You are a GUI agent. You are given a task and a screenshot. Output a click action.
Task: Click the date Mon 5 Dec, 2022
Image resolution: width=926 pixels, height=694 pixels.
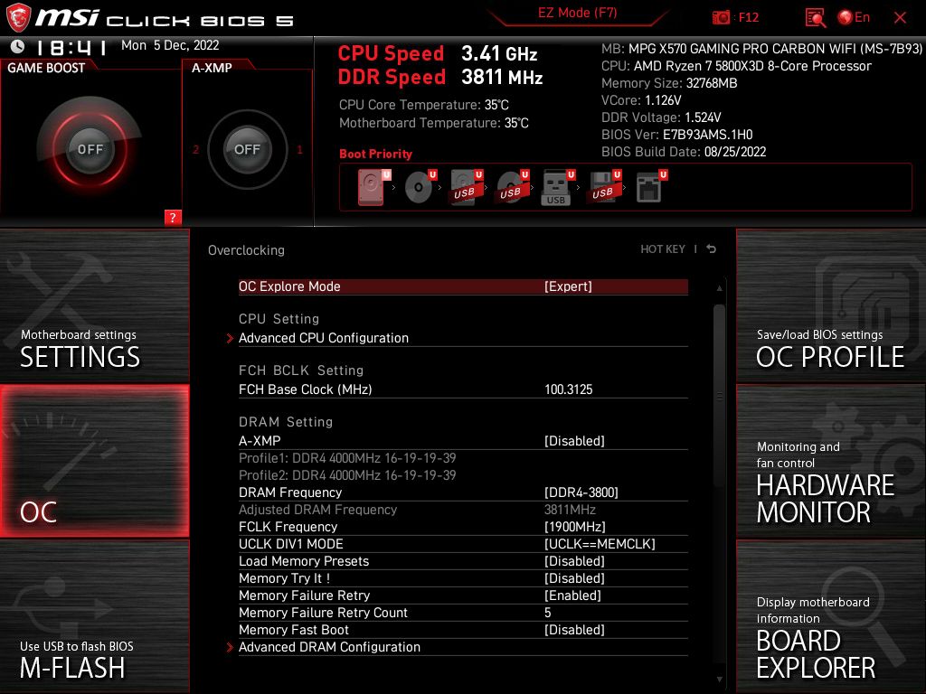(170, 45)
